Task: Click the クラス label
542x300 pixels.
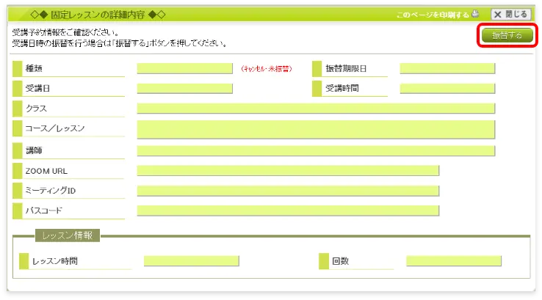Action: (x=36, y=109)
